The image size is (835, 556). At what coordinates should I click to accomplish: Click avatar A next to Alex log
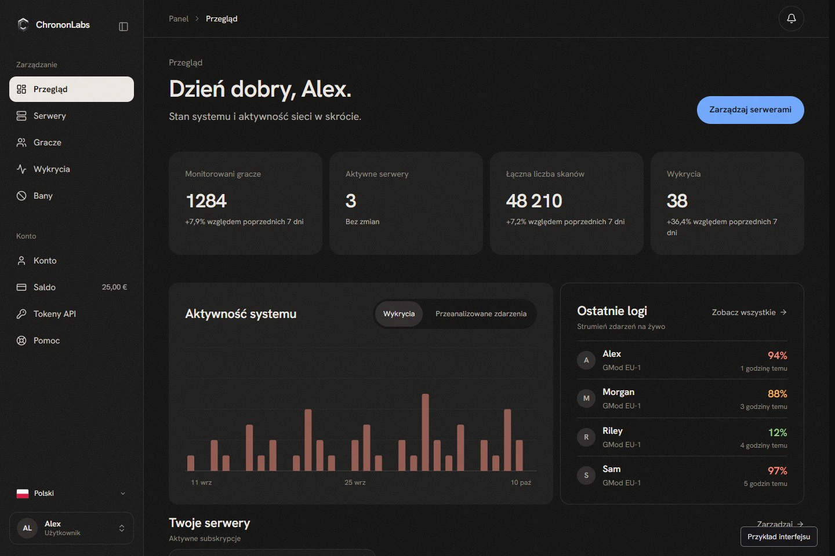586,360
